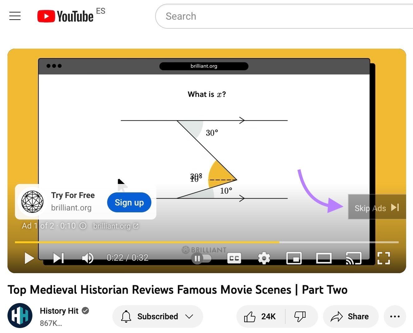This screenshot has width=413, height=333.
Task: Sign up on brilliant.org
Action: 129,202
